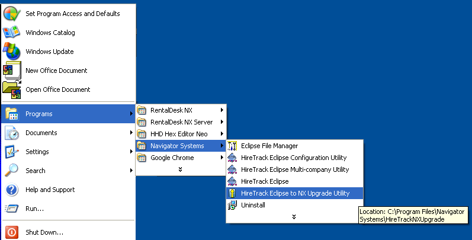Image resolution: width=472 pixels, height=240 pixels.
Task: Click the Windows Update globe icon
Action: (x=12, y=52)
